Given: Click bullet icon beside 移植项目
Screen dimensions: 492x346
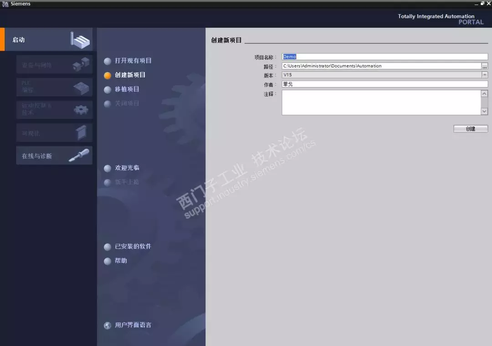Looking at the screenshot, I should pyautogui.click(x=108, y=90).
